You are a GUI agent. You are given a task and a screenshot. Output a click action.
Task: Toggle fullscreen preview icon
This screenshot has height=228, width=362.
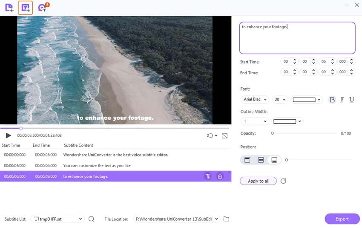(224, 136)
